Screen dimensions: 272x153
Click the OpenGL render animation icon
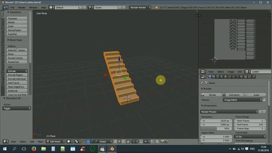[x=166, y=142]
